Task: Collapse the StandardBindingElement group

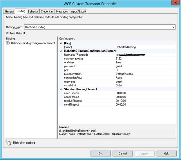Action: tap(61, 89)
